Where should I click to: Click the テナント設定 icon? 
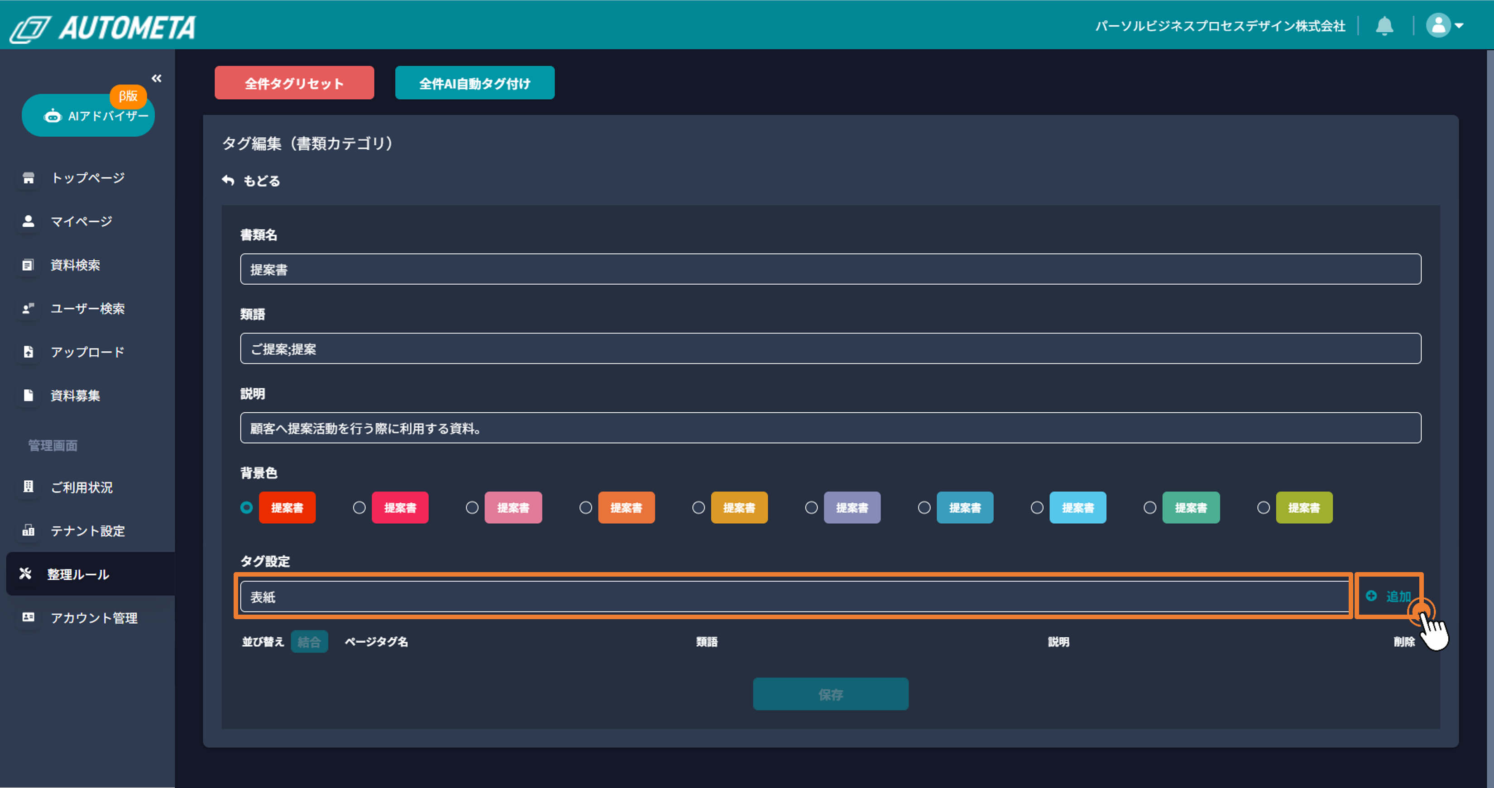pos(28,530)
